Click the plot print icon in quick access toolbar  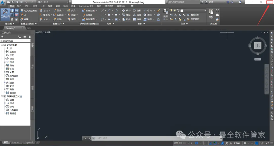[21, 2]
